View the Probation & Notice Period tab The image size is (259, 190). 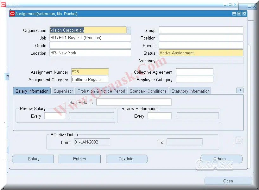(x=101, y=91)
